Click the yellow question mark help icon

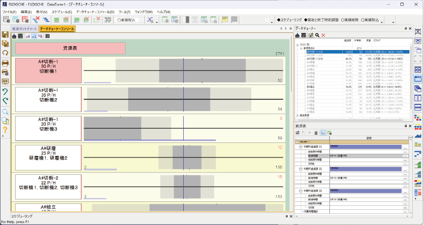click(5, 130)
